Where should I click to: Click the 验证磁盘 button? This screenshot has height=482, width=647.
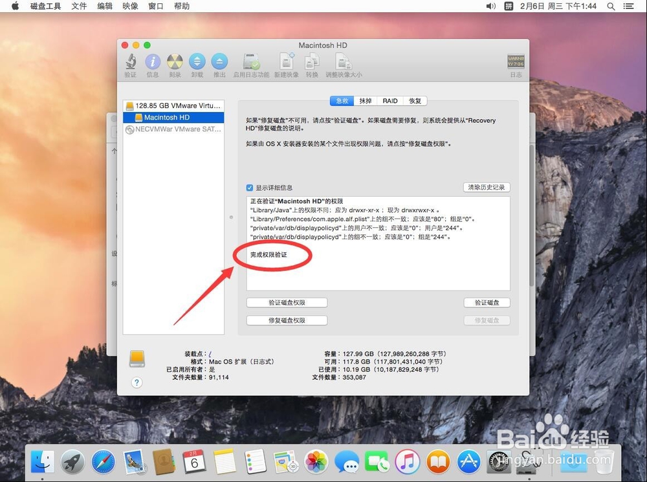tap(487, 303)
